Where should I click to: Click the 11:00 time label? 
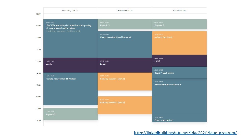click(x=39, y=38)
